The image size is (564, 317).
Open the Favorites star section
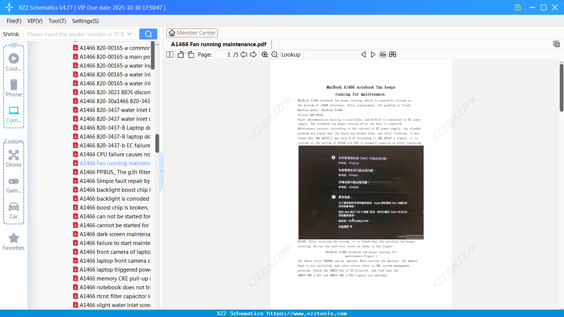[x=14, y=242]
